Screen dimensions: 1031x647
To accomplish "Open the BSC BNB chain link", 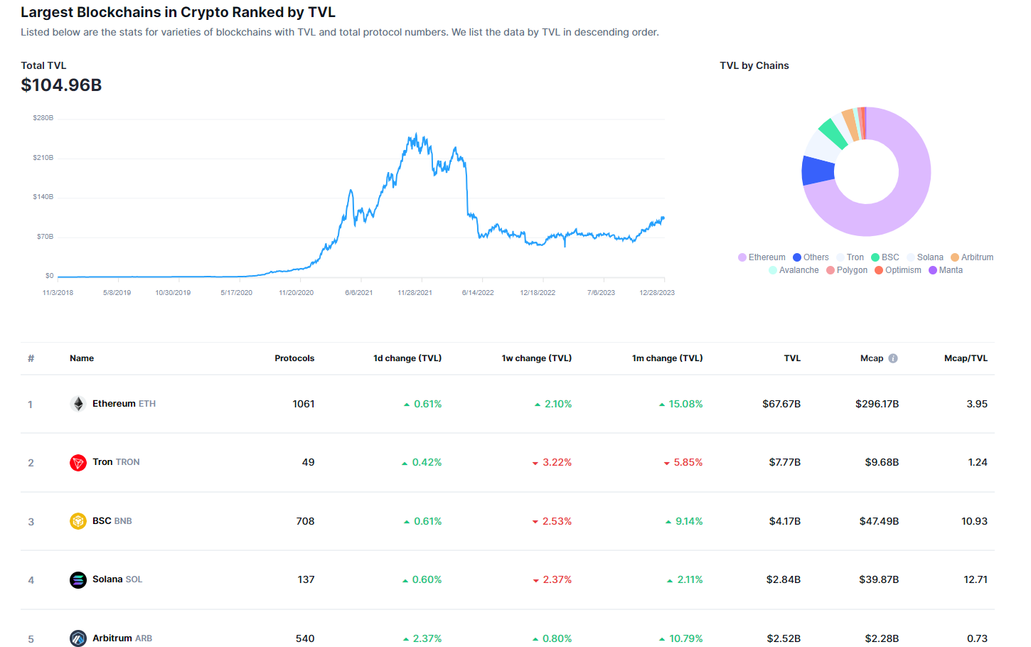I will click(x=112, y=521).
